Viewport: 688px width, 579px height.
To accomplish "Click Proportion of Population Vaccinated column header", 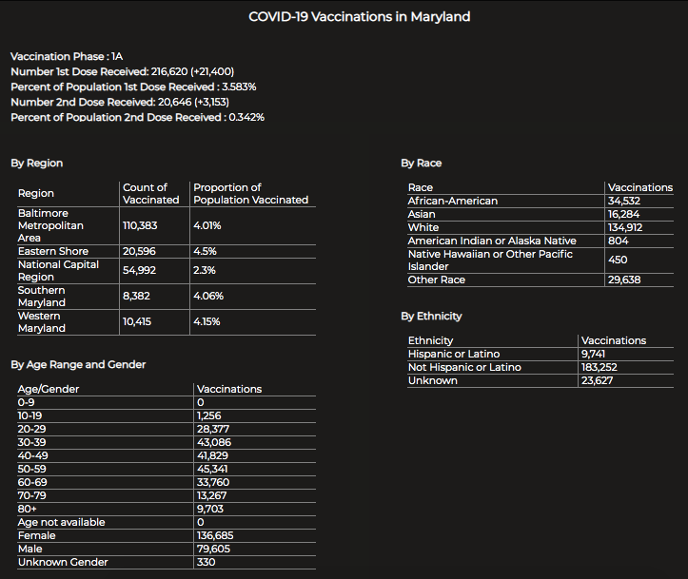I will point(250,194).
